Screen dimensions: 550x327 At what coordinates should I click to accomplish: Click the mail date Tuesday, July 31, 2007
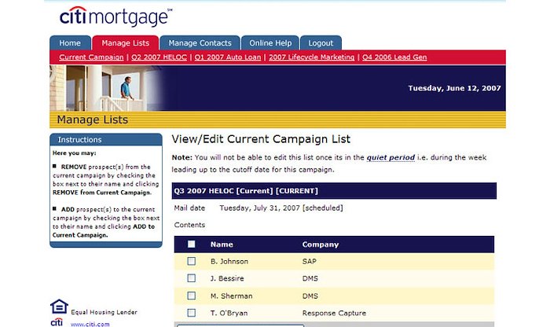[281, 208]
